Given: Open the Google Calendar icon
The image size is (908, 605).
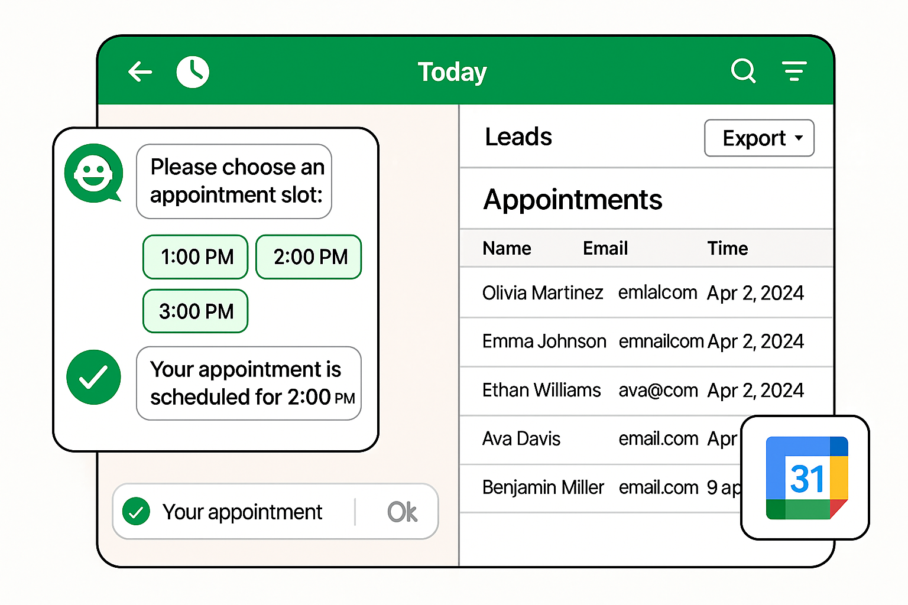Looking at the screenshot, I should [806, 477].
